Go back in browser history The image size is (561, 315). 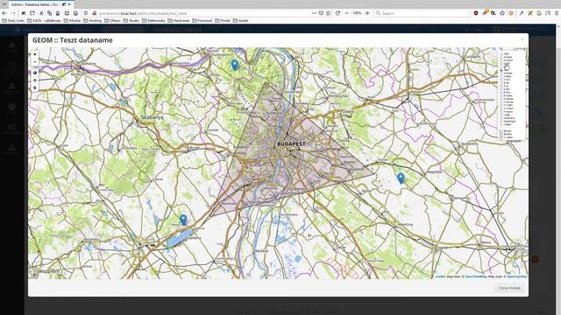(4, 13)
